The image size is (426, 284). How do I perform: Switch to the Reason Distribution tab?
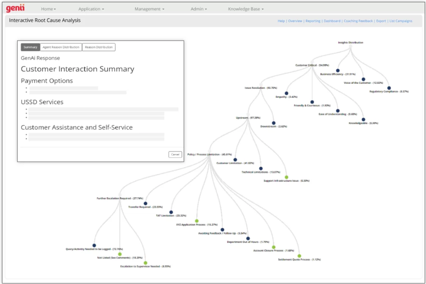coord(99,47)
